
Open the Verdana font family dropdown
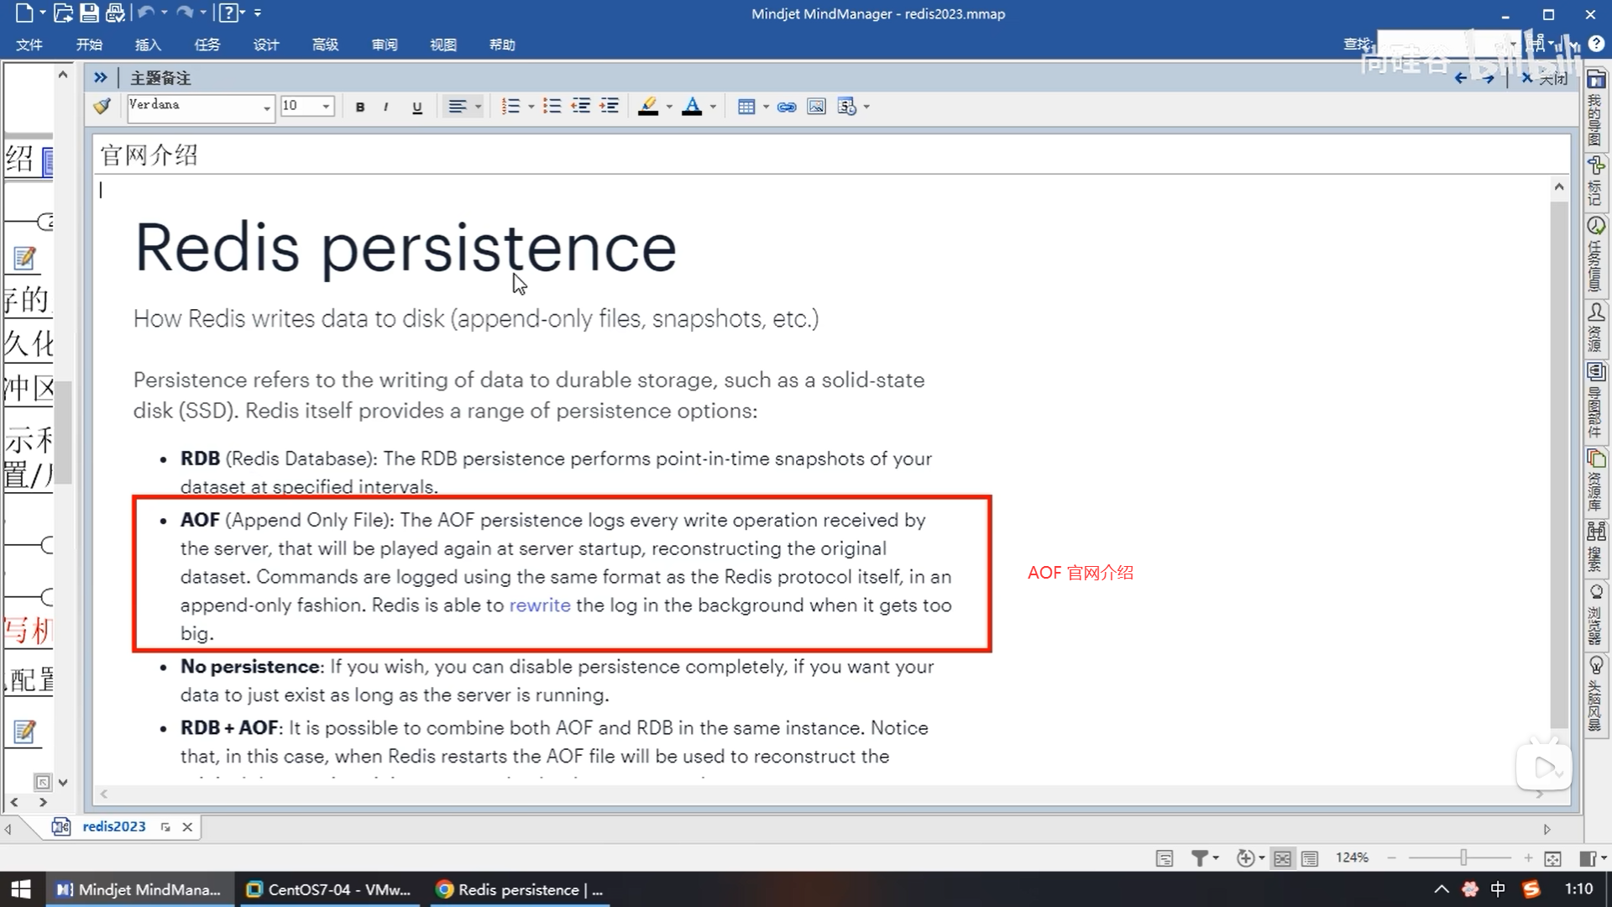tap(267, 107)
